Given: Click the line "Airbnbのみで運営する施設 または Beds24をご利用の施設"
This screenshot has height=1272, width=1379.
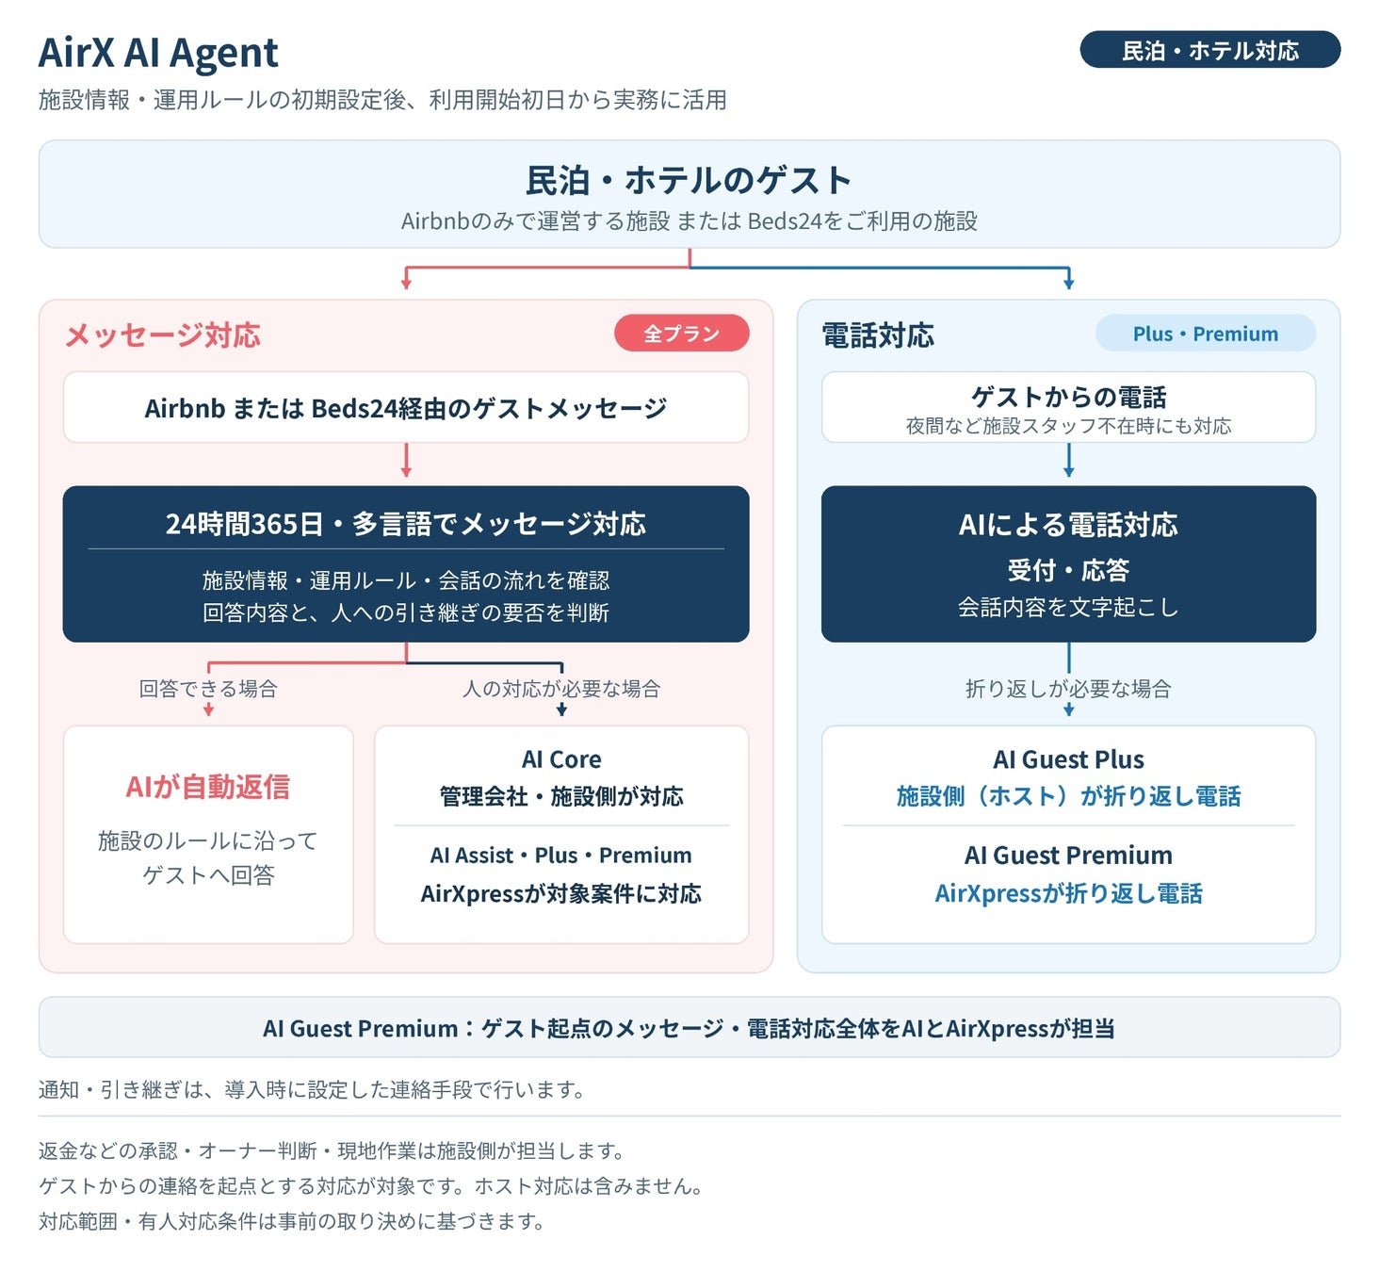Looking at the screenshot, I should click(x=689, y=221).
